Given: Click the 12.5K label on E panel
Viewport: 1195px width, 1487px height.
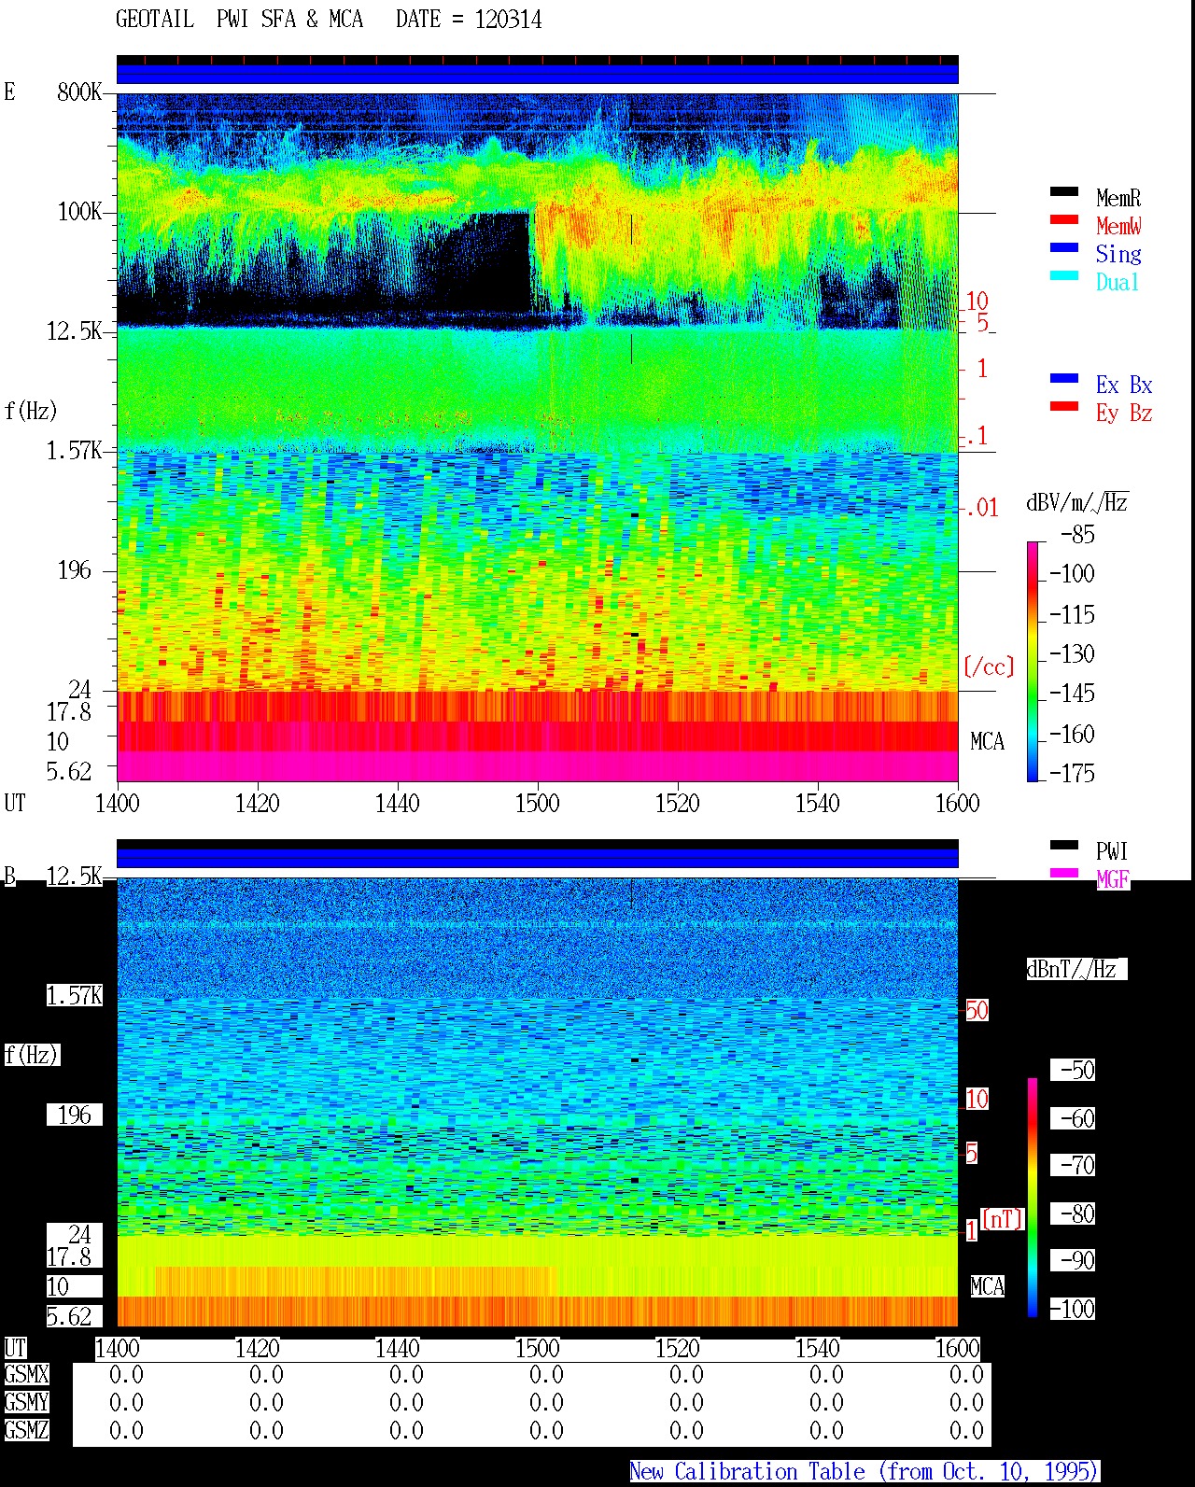Looking at the screenshot, I should click(x=75, y=330).
